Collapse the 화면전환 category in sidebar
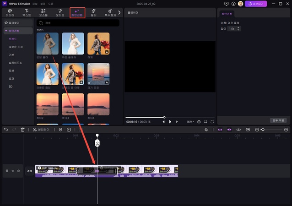The height and width of the screenshot is (206, 292). coord(5,31)
